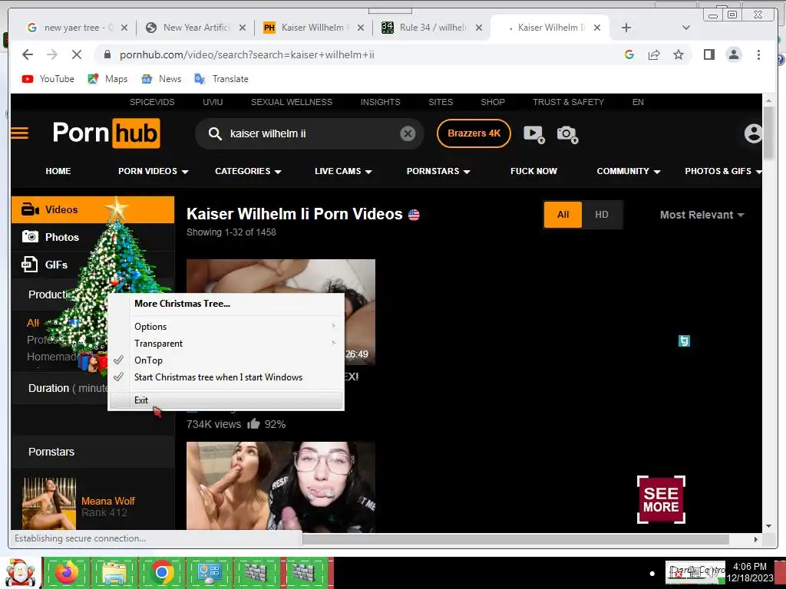Open the Chrome profile avatar icon
786x589 pixels.
point(734,54)
